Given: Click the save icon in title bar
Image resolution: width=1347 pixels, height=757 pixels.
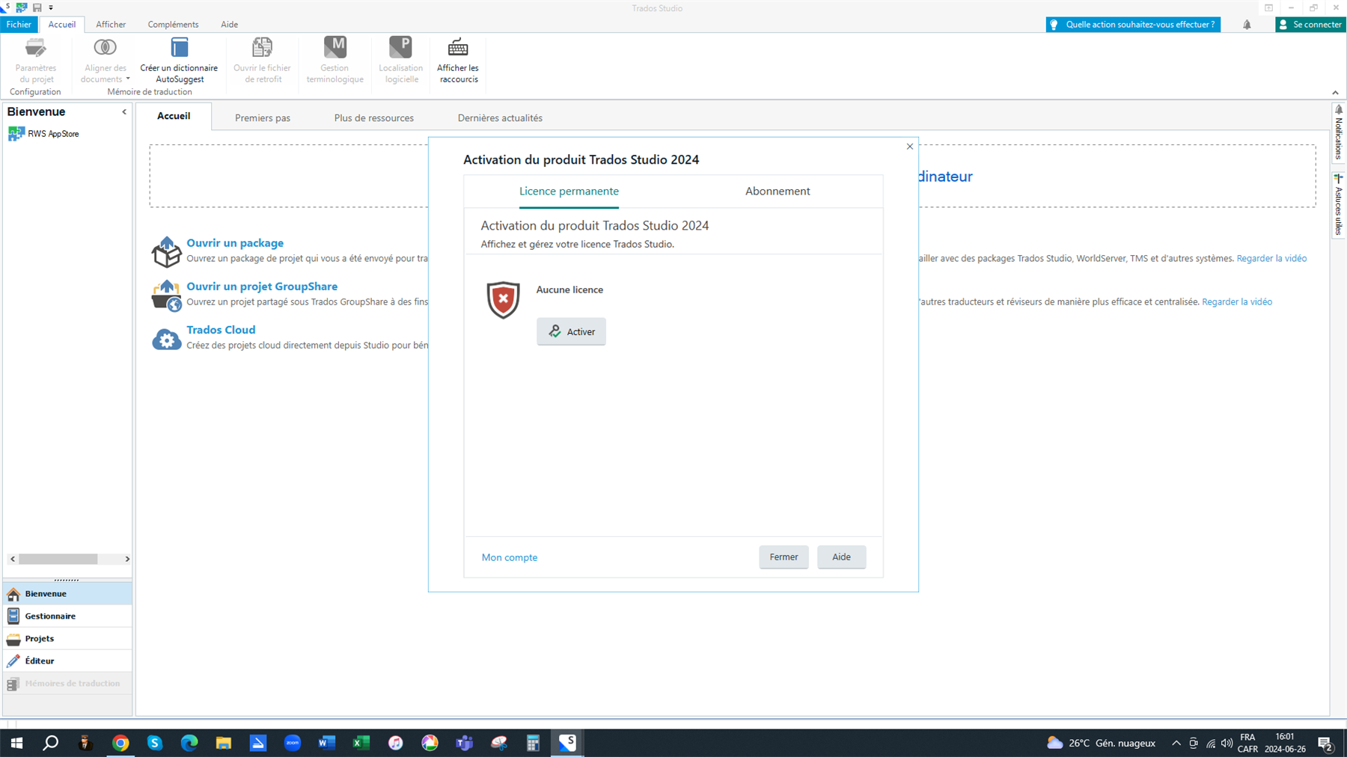Looking at the screenshot, I should click(37, 7).
